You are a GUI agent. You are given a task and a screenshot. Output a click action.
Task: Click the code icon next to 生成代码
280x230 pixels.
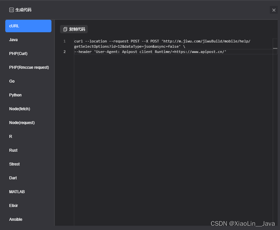[x=12, y=10]
